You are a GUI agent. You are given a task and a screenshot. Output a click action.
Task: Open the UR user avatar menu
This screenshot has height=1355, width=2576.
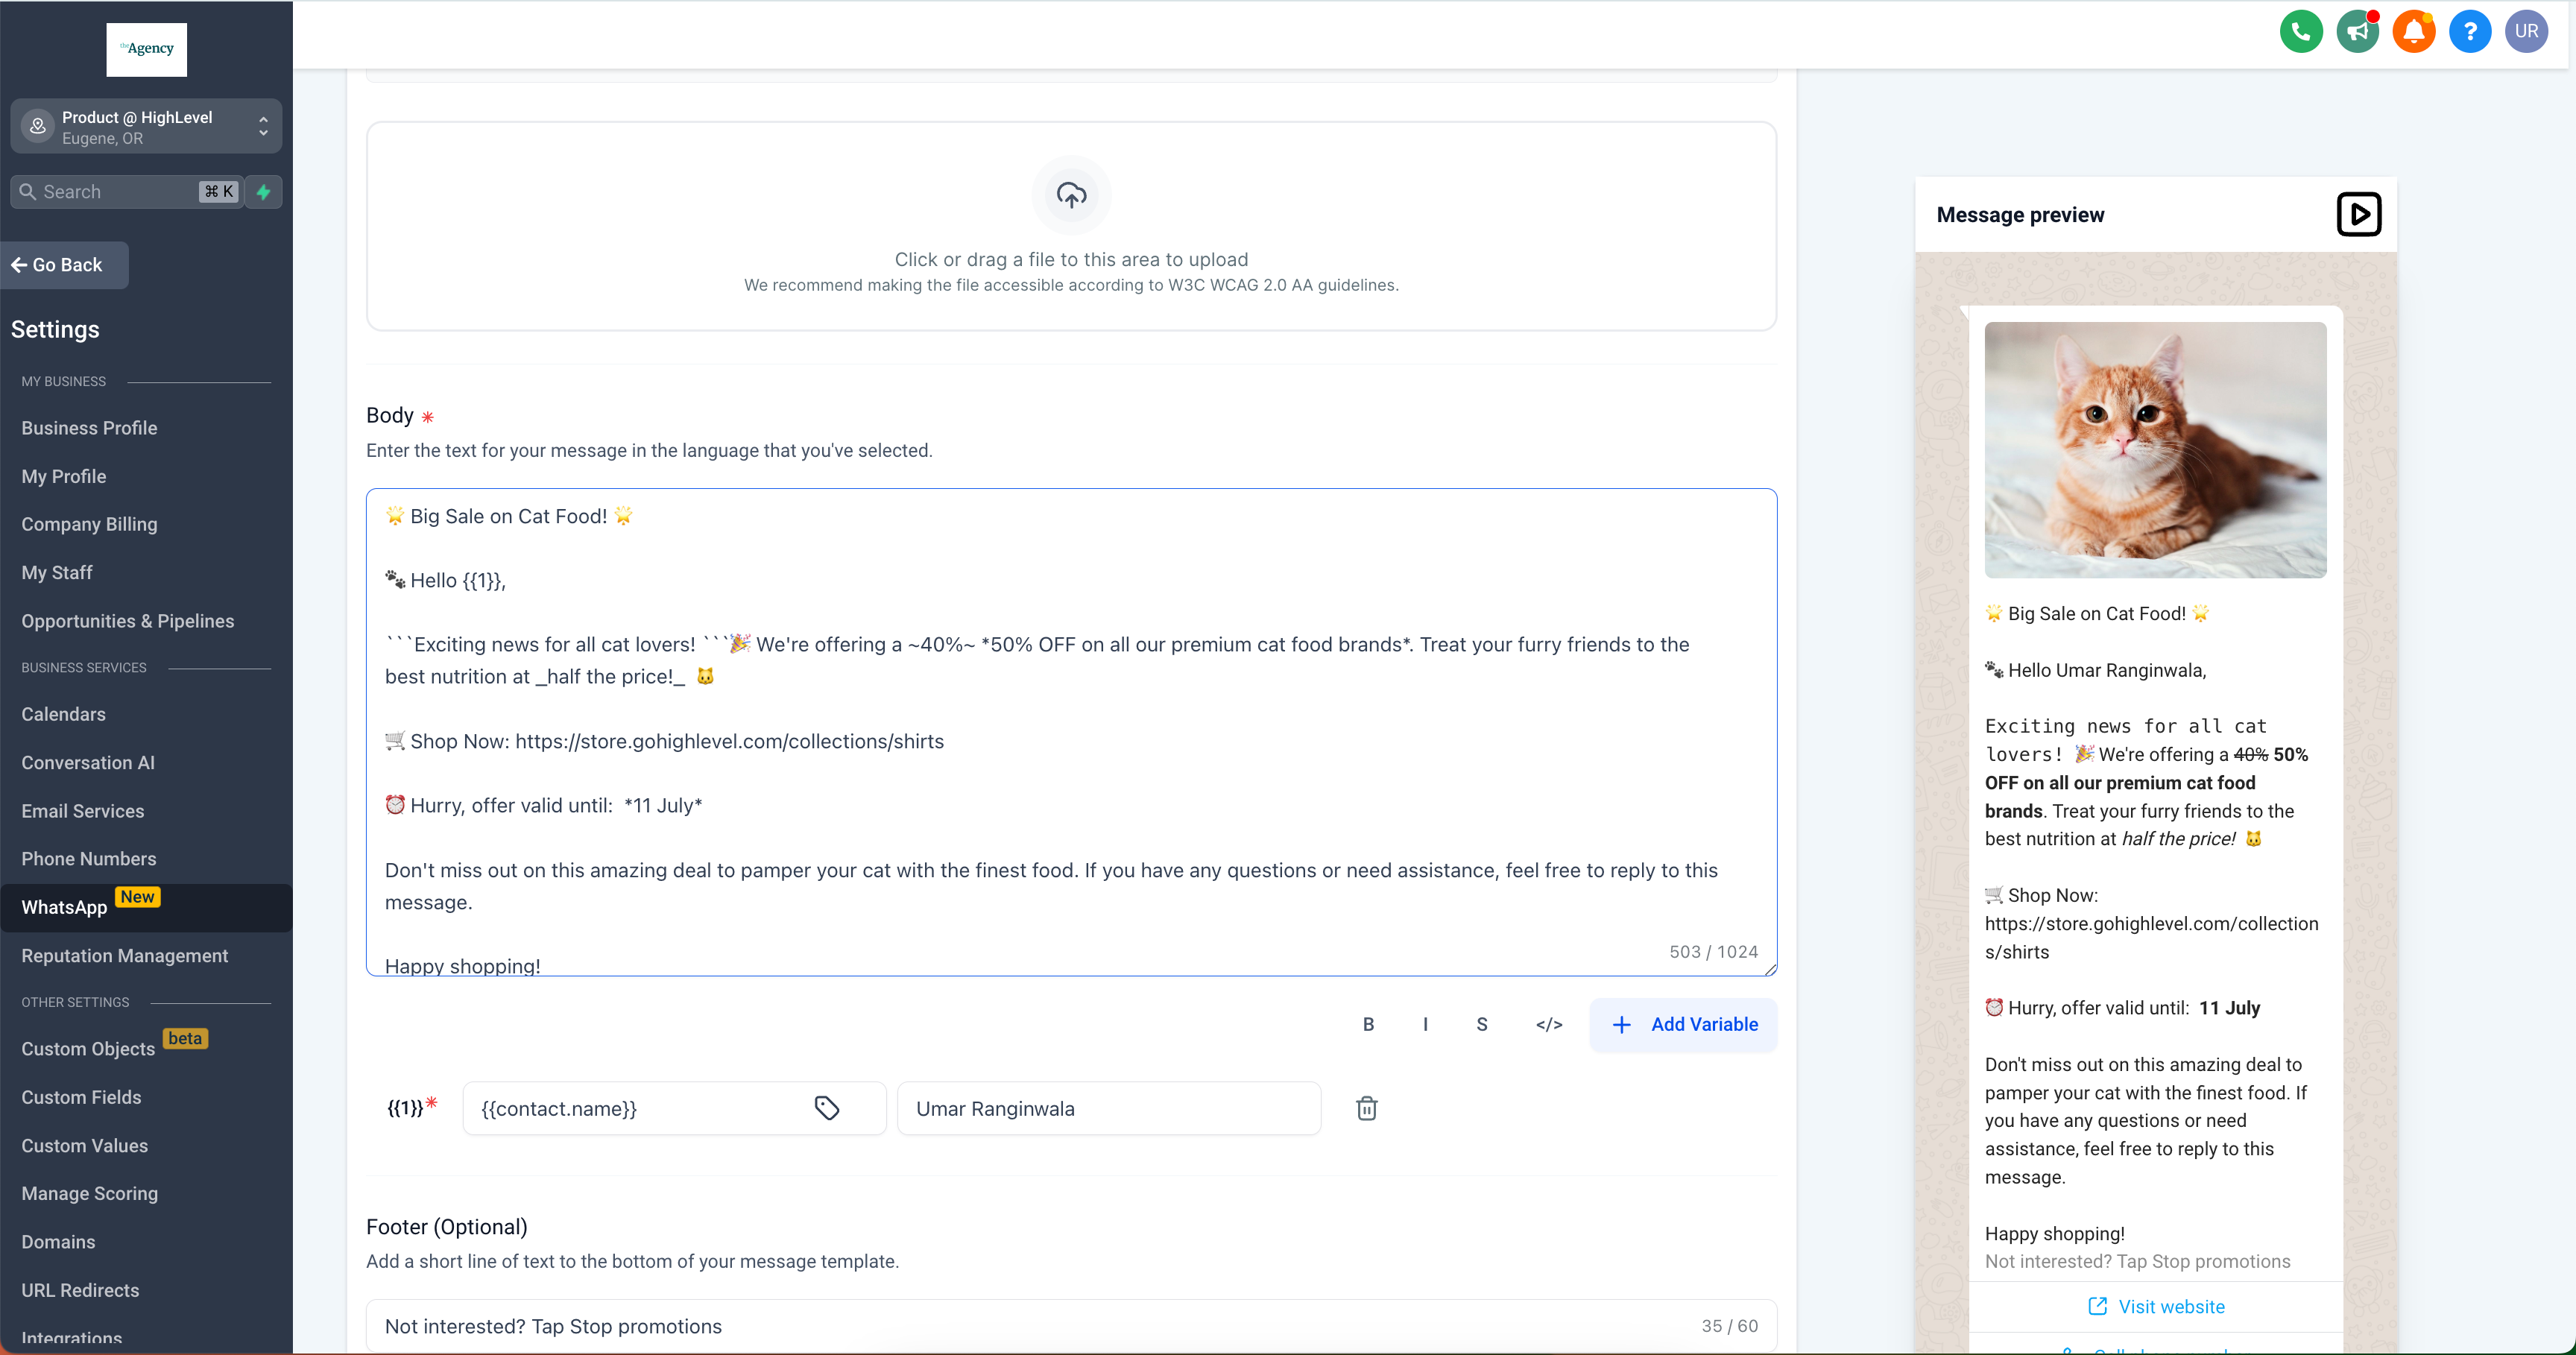[x=2526, y=31]
